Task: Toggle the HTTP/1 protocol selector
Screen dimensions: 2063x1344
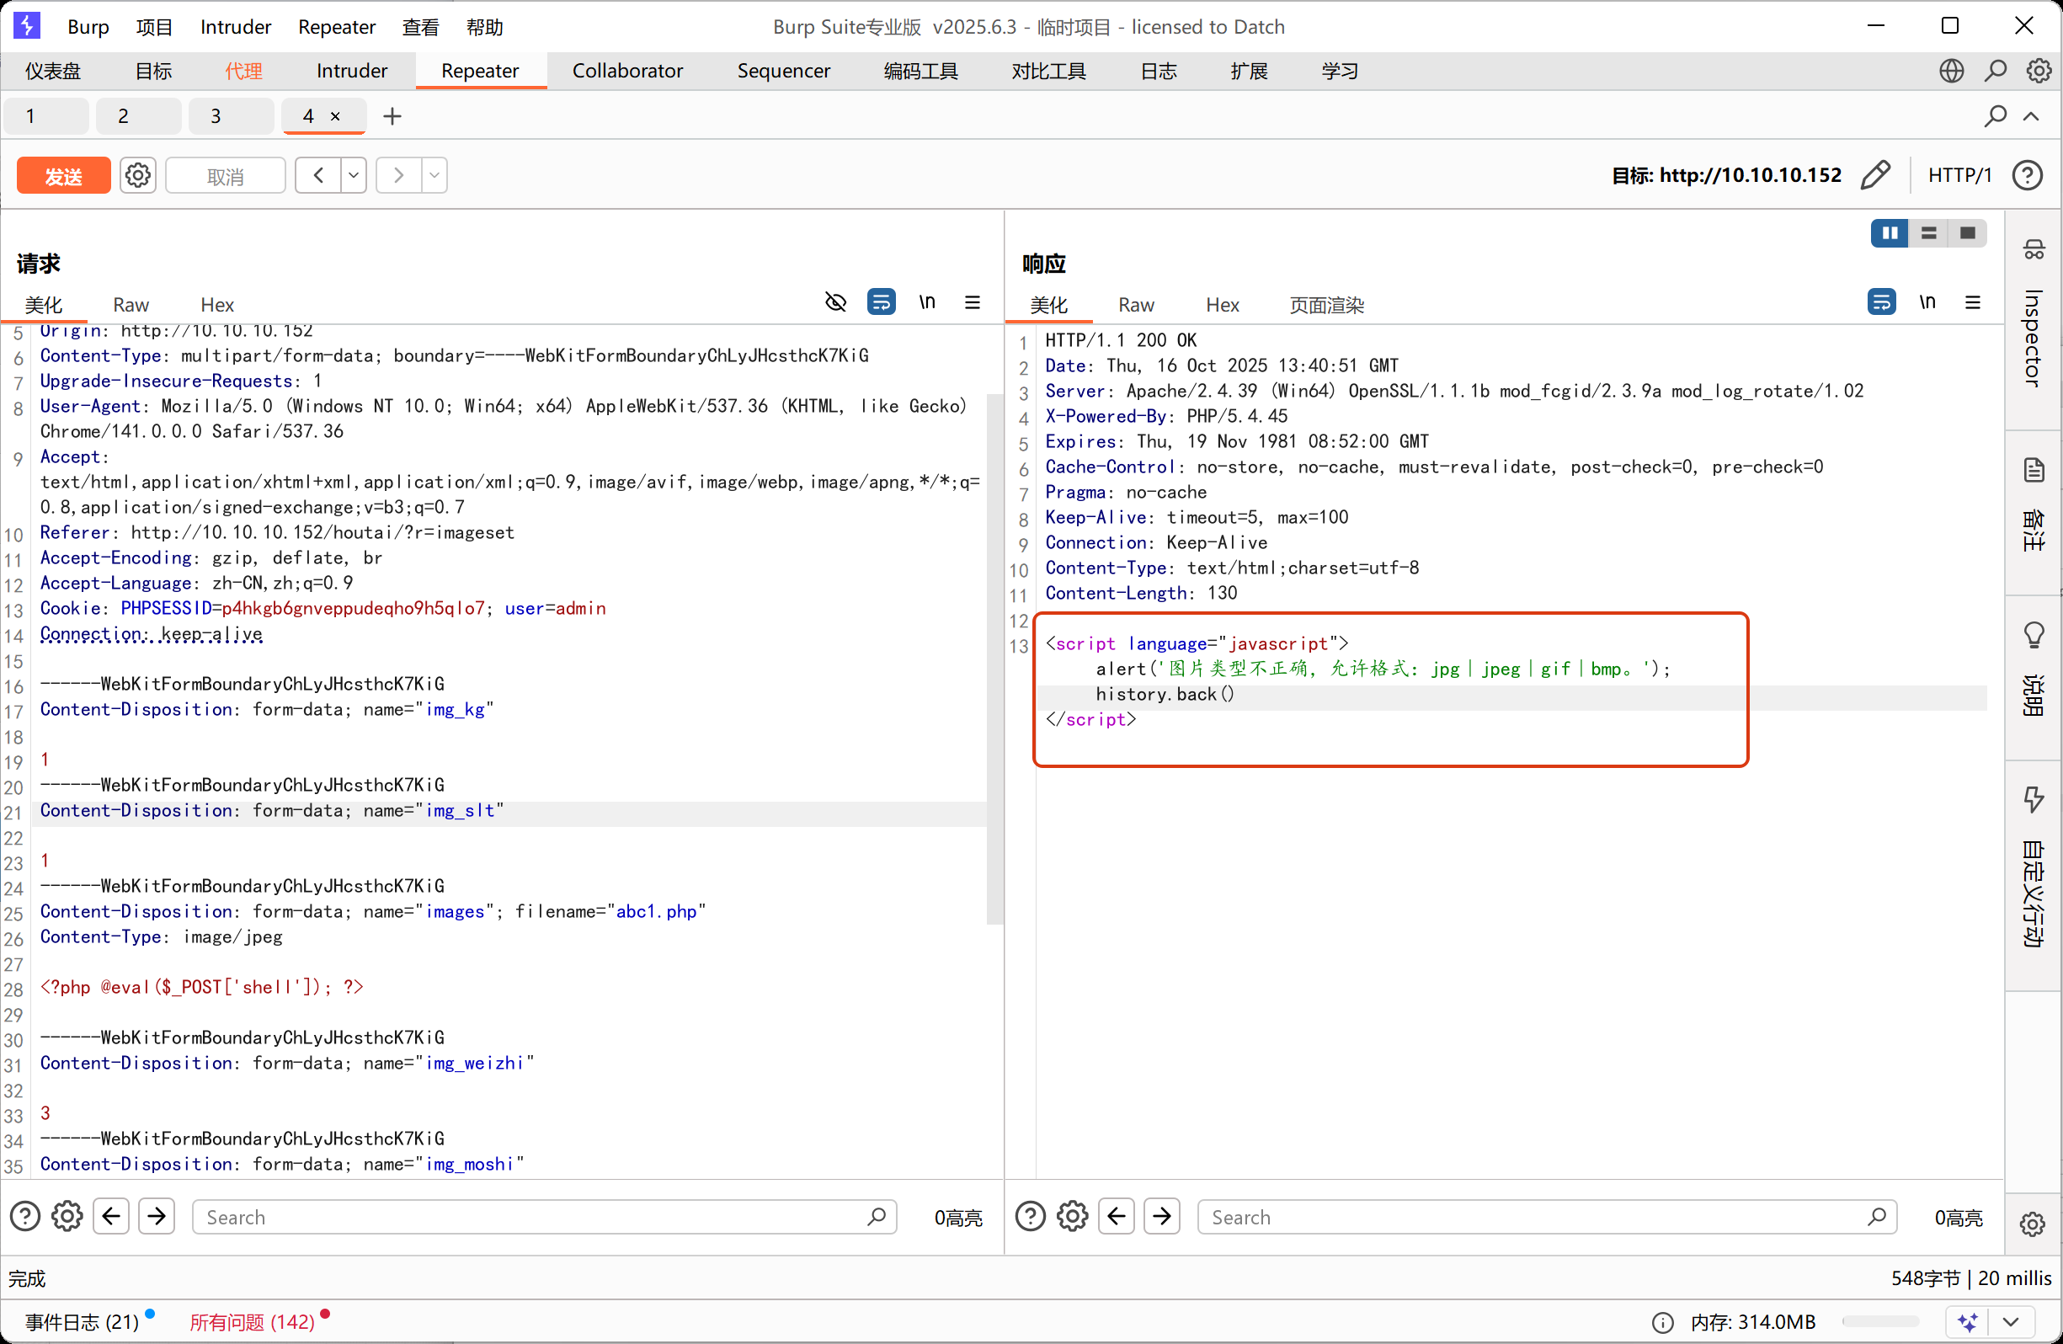Action: [x=1960, y=175]
